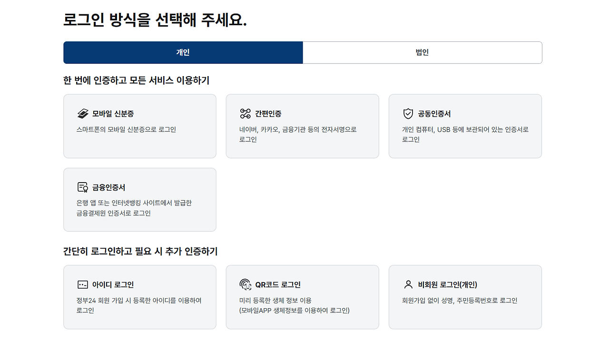Open the 모바일 신분증 login option
Screen dimensions: 609x340
(140, 126)
